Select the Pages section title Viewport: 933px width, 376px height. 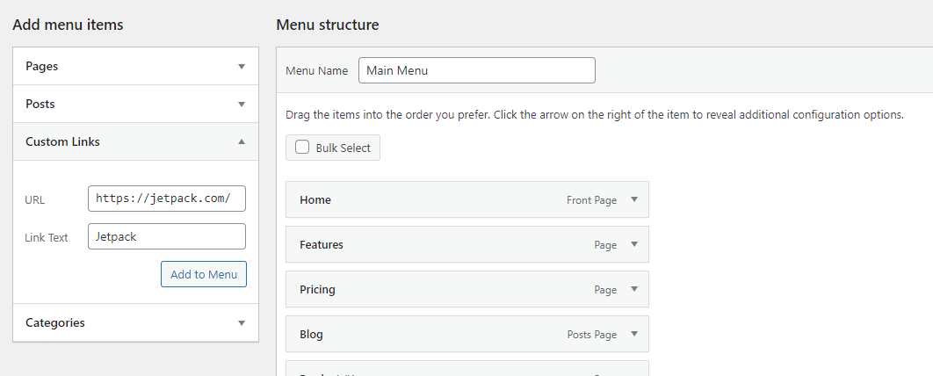click(41, 67)
